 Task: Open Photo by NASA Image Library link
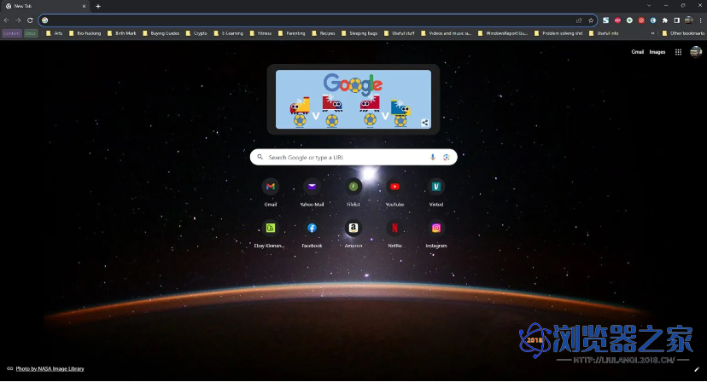pyautogui.click(x=50, y=368)
